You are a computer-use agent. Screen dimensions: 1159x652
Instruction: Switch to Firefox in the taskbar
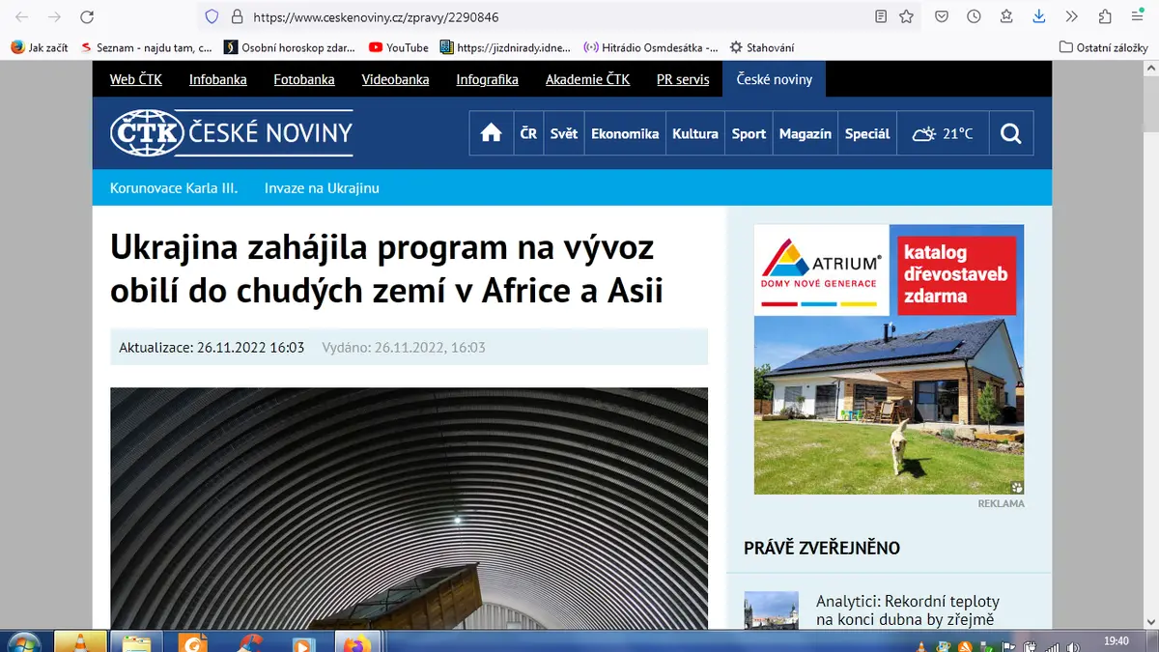pos(356,641)
